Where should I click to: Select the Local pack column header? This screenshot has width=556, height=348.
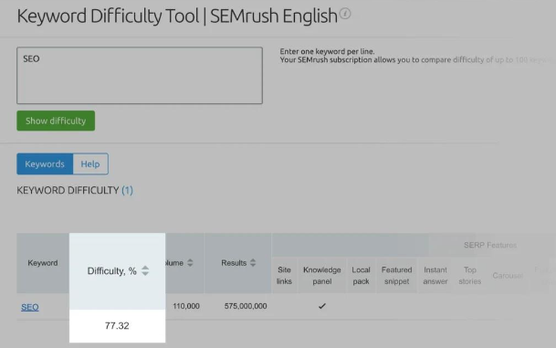tap(361, 276)
